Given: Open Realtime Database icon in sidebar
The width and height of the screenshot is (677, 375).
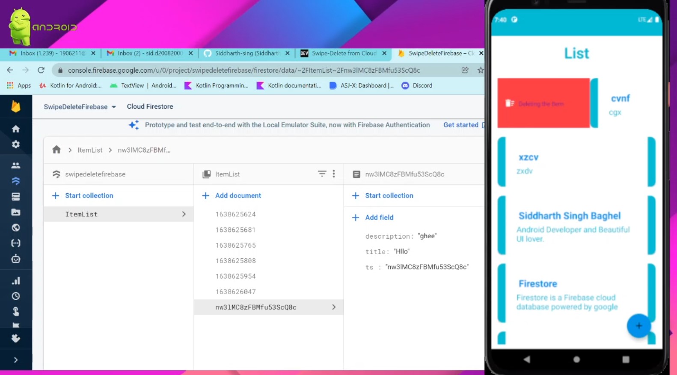Looking at the screenshot, I should 16,197.
